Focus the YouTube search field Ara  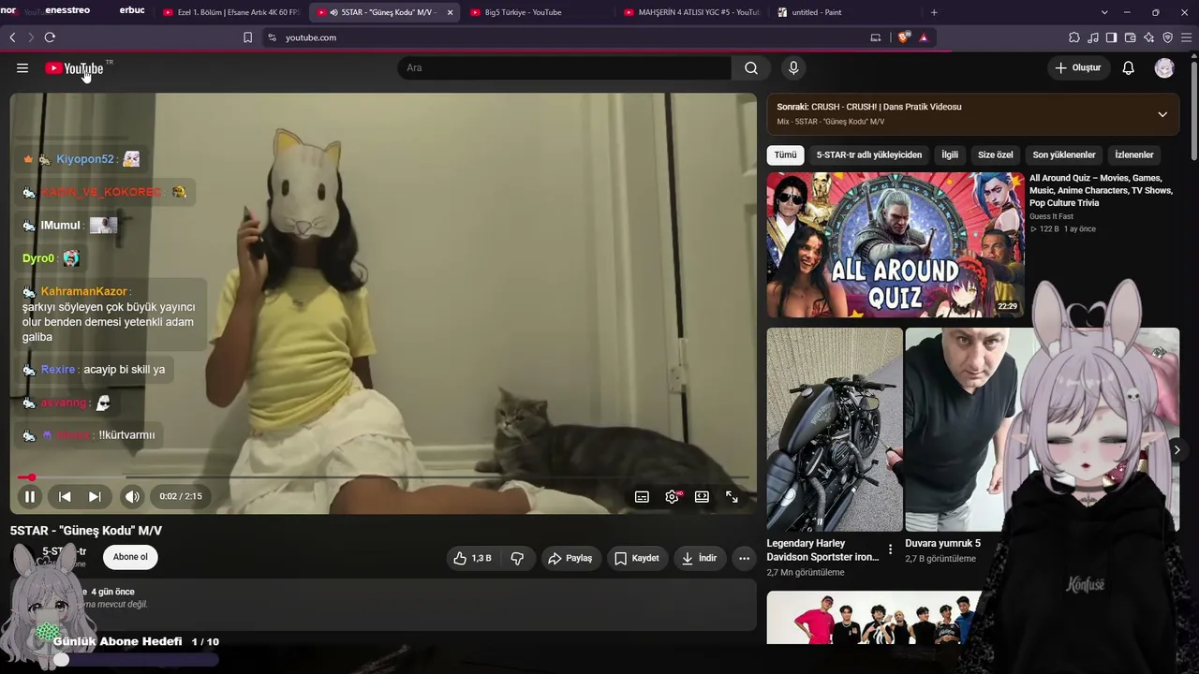565,68
